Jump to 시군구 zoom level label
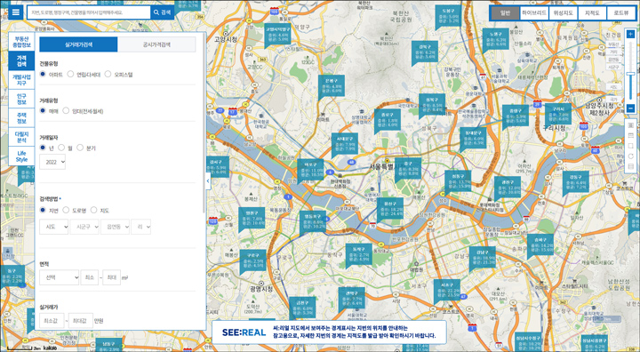 coord(613,67)
